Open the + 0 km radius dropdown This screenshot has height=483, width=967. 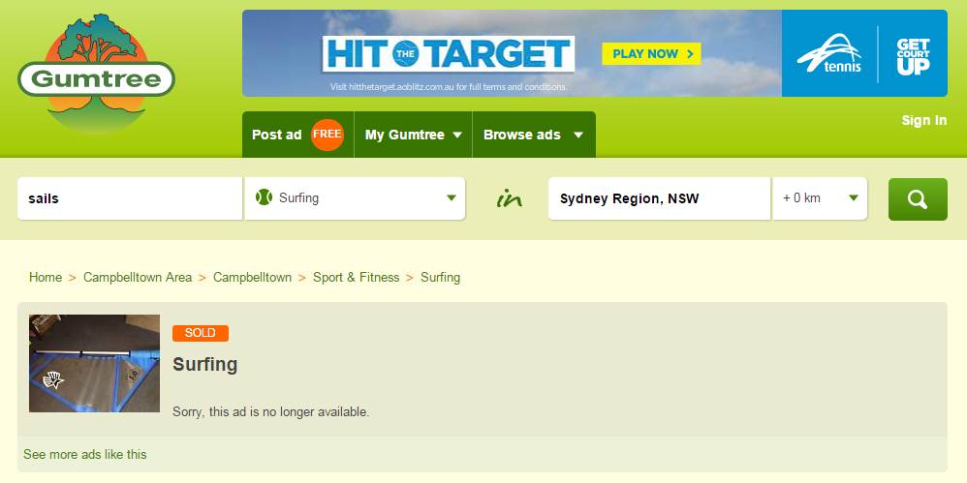click(x=820, y=198)
